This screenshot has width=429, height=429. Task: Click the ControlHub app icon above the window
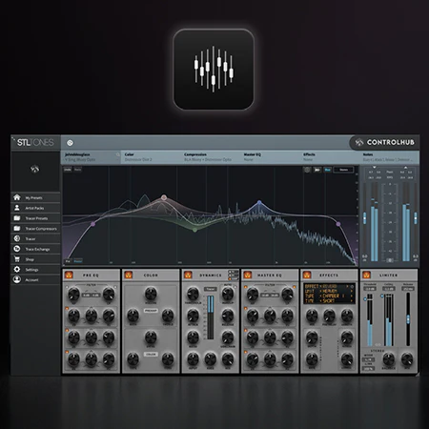click(214, 70)
